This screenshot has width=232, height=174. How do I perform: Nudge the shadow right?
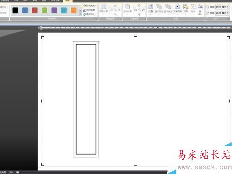coord(119,10)
